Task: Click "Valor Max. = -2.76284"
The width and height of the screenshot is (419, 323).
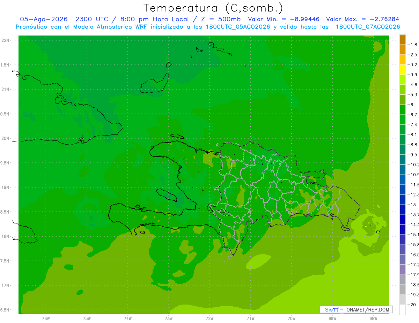Action: pos(362,19)
